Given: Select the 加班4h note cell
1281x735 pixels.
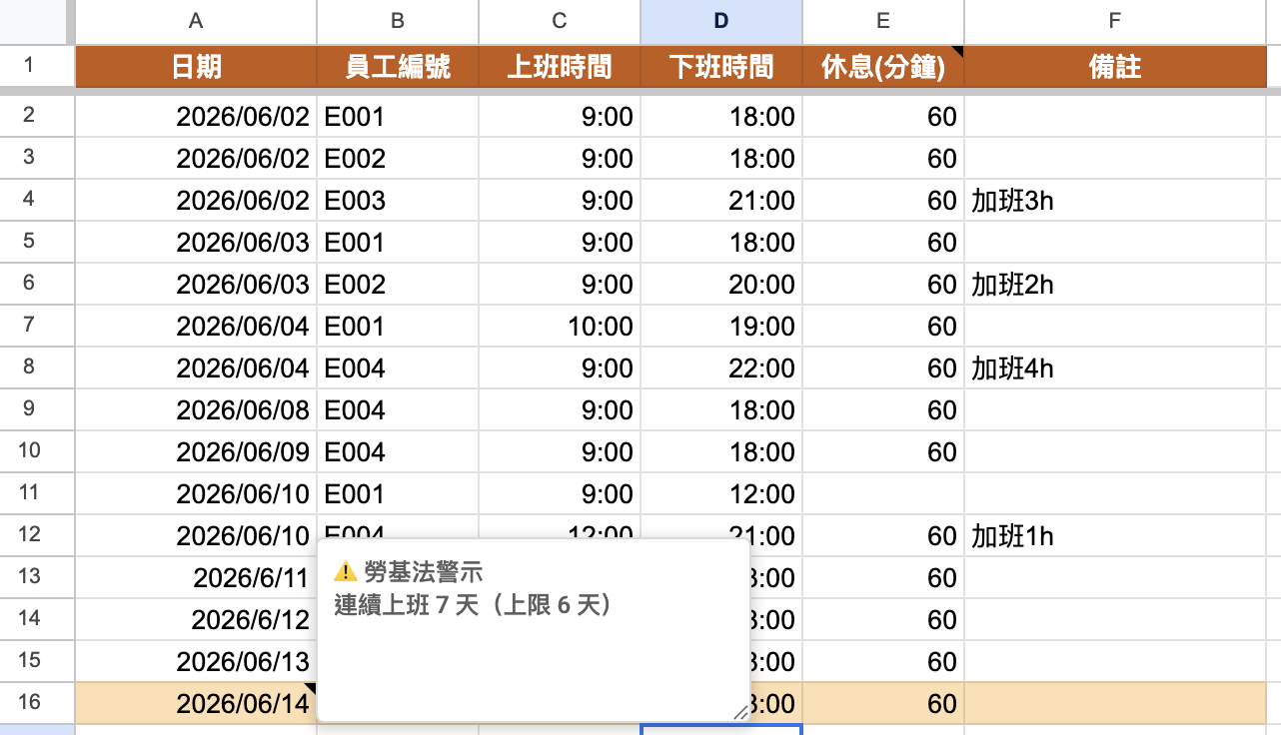Looking at the screenshot, I should tap(1114, 368).
